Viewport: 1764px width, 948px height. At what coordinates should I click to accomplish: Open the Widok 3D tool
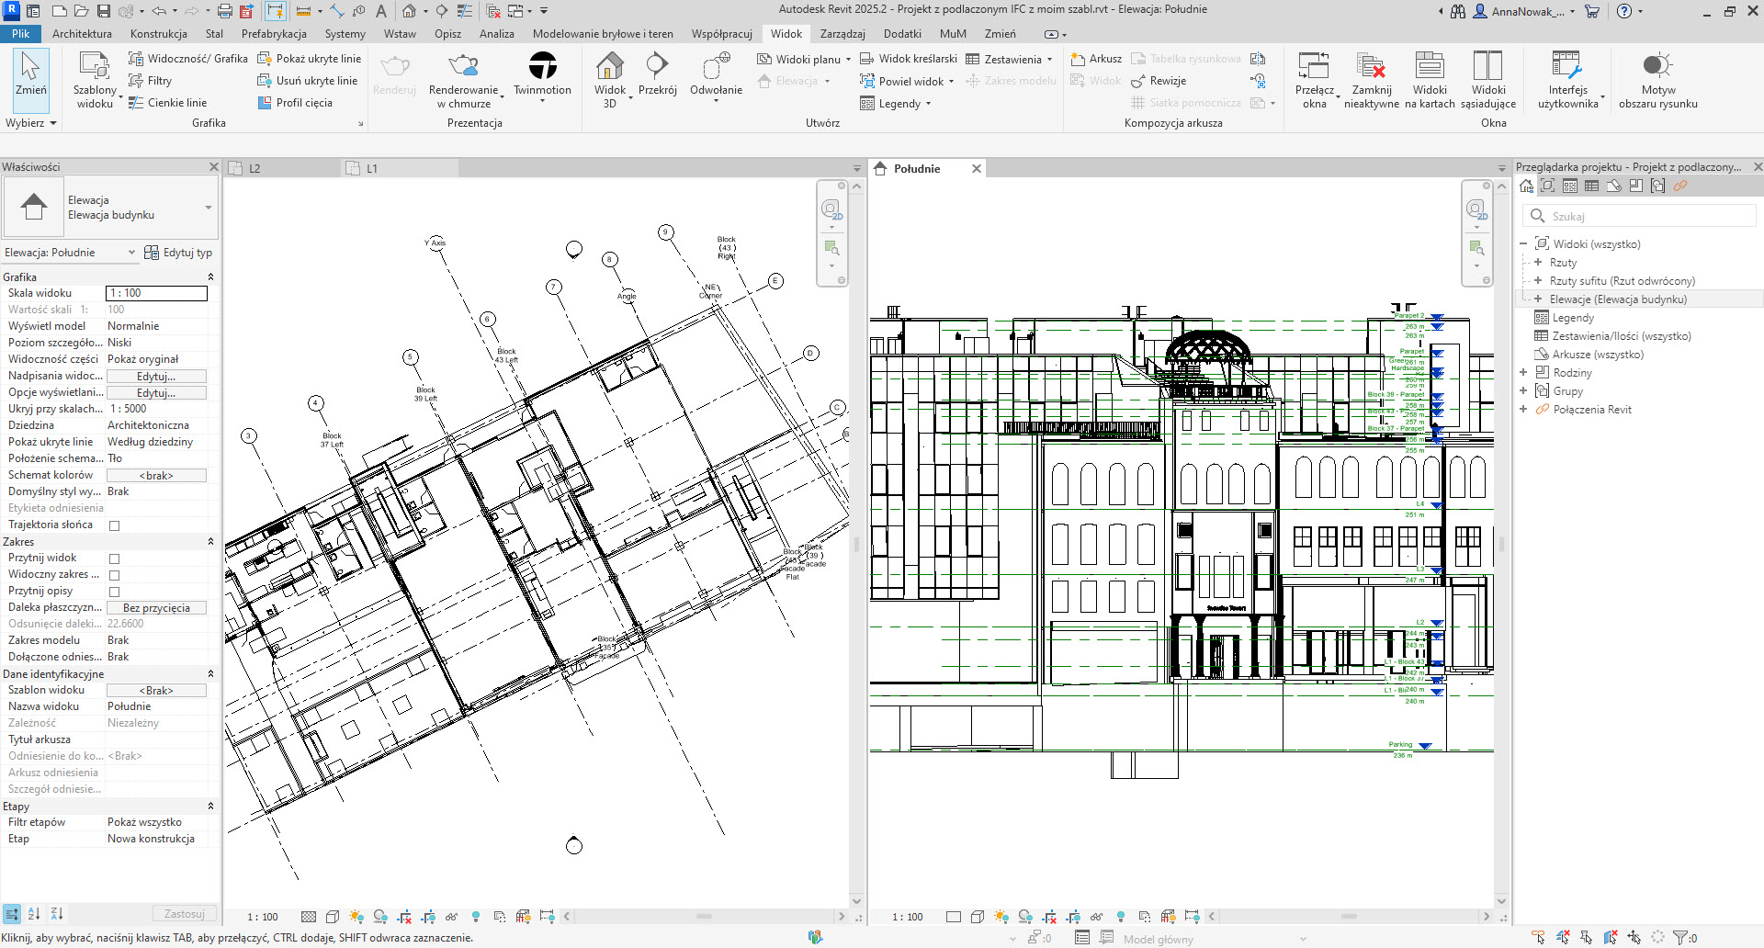[609, 66]
